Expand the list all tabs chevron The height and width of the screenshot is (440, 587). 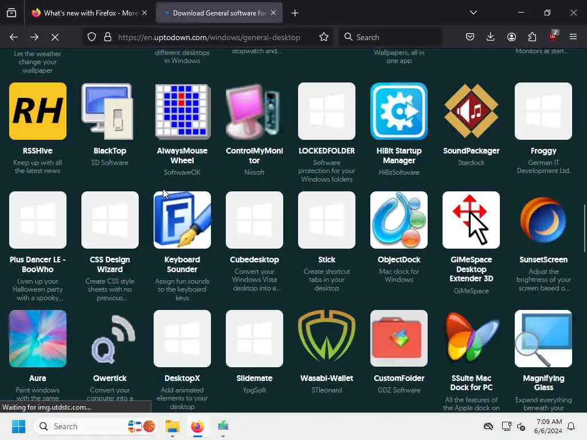tap(473, 13)
